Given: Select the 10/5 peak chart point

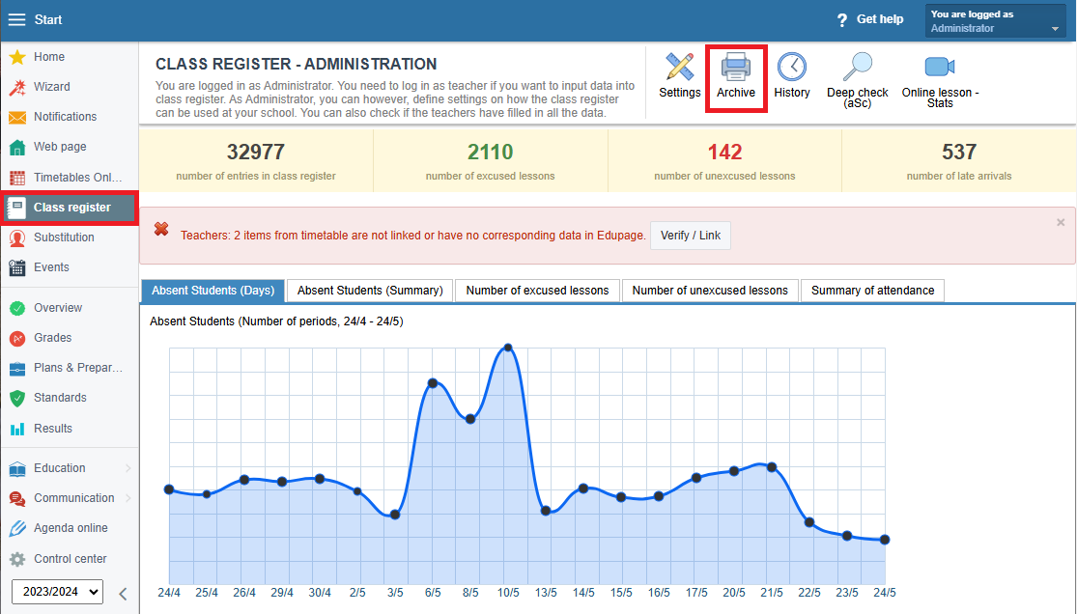Looking at the screenshot, I should (508, 348).
